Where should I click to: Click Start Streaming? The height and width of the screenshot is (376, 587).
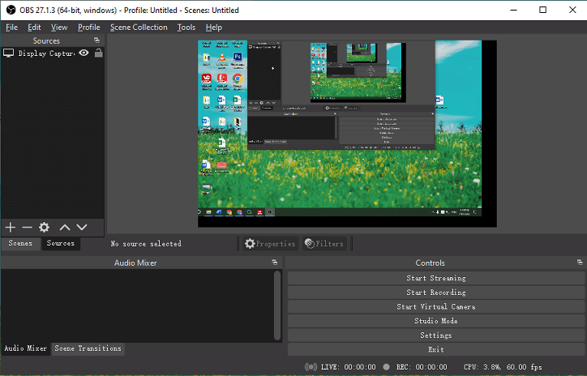point(436,278)
